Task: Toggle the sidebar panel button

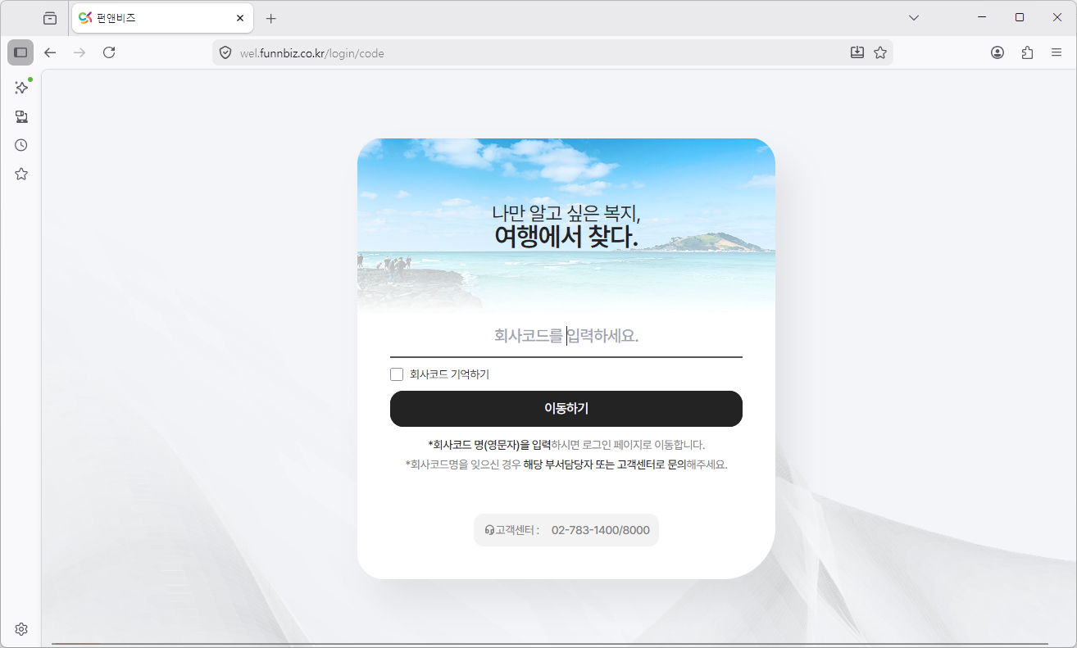Action: pos(20,52)
